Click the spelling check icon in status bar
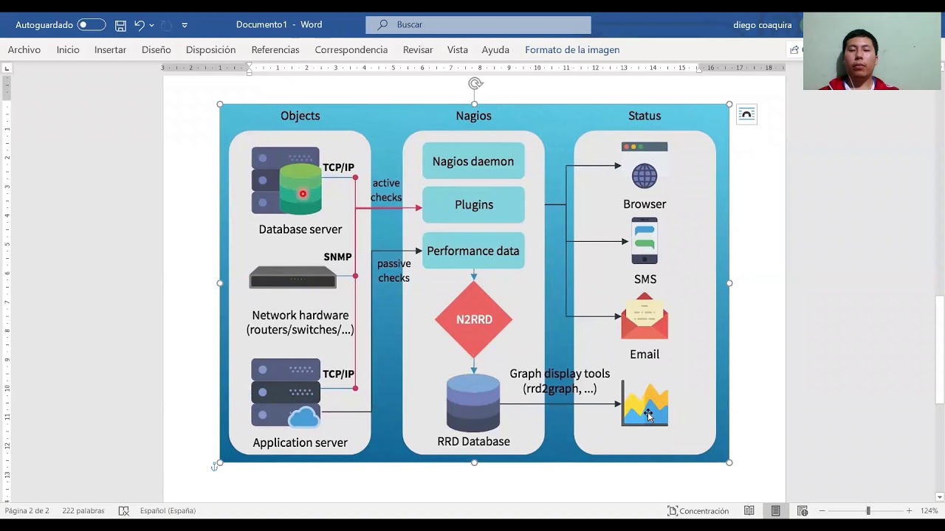The height and width of the screenshot is (531, 945). point(124,510)
